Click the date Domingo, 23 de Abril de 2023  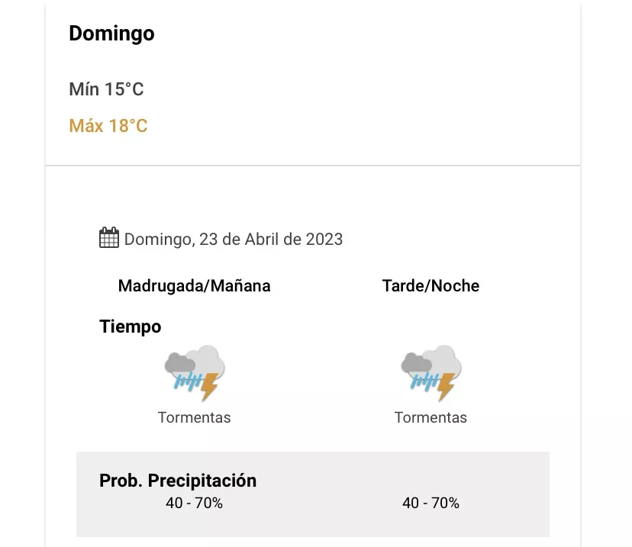234,240
